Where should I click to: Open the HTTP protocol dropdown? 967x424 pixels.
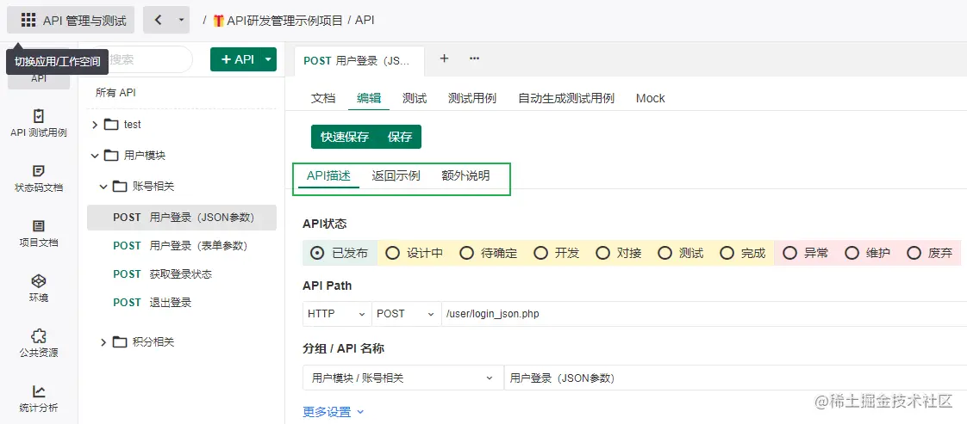(x=337, y=314)
